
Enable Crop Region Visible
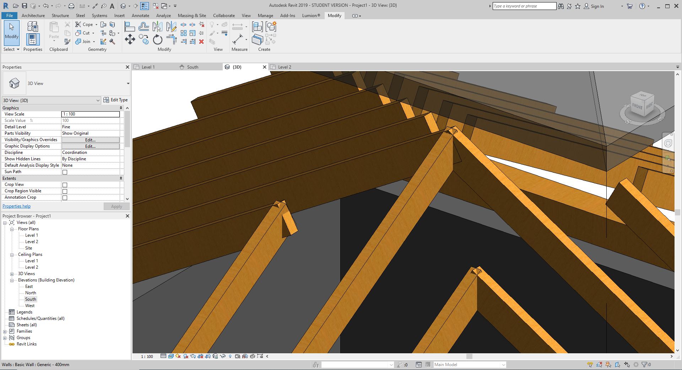[x=65, y=191]
